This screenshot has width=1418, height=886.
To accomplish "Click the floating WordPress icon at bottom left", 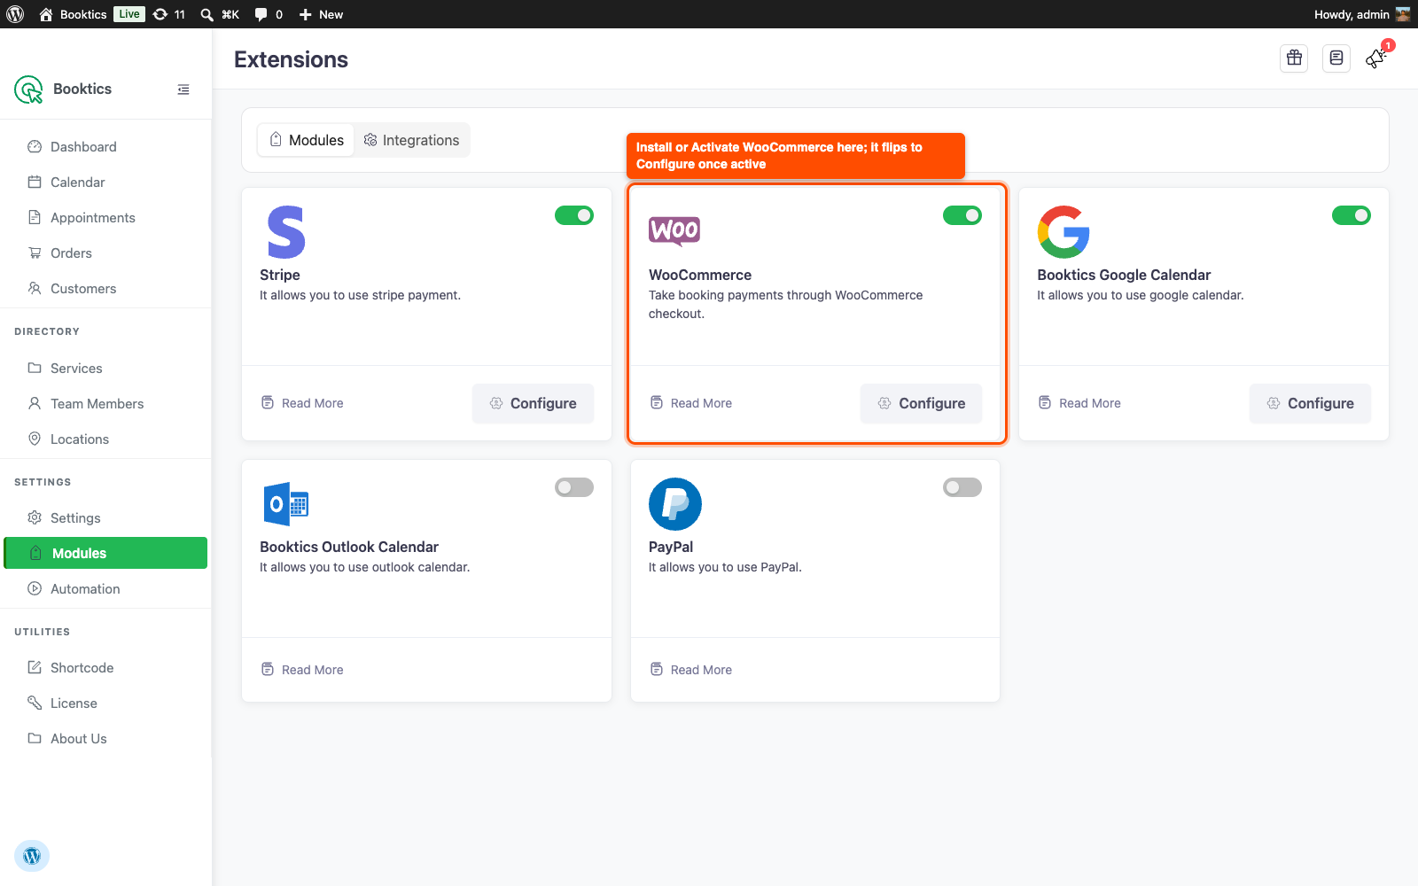I will click(32, 856).
